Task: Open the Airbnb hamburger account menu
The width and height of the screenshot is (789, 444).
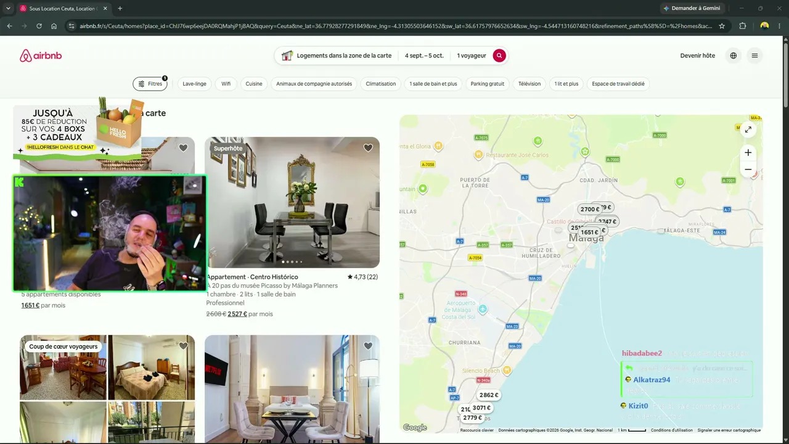Action: pyautogui.click(x=754, y=55)
